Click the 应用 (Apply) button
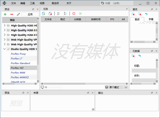This screenshot has height=118, width=160. pos(30,14)
